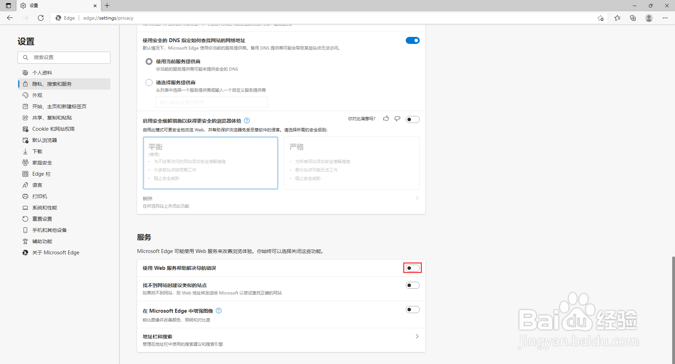The height and width of the screenshot is (364, 675).
Task: Click the thumbs down feedback icon
Action: click(x=397, y=119)
